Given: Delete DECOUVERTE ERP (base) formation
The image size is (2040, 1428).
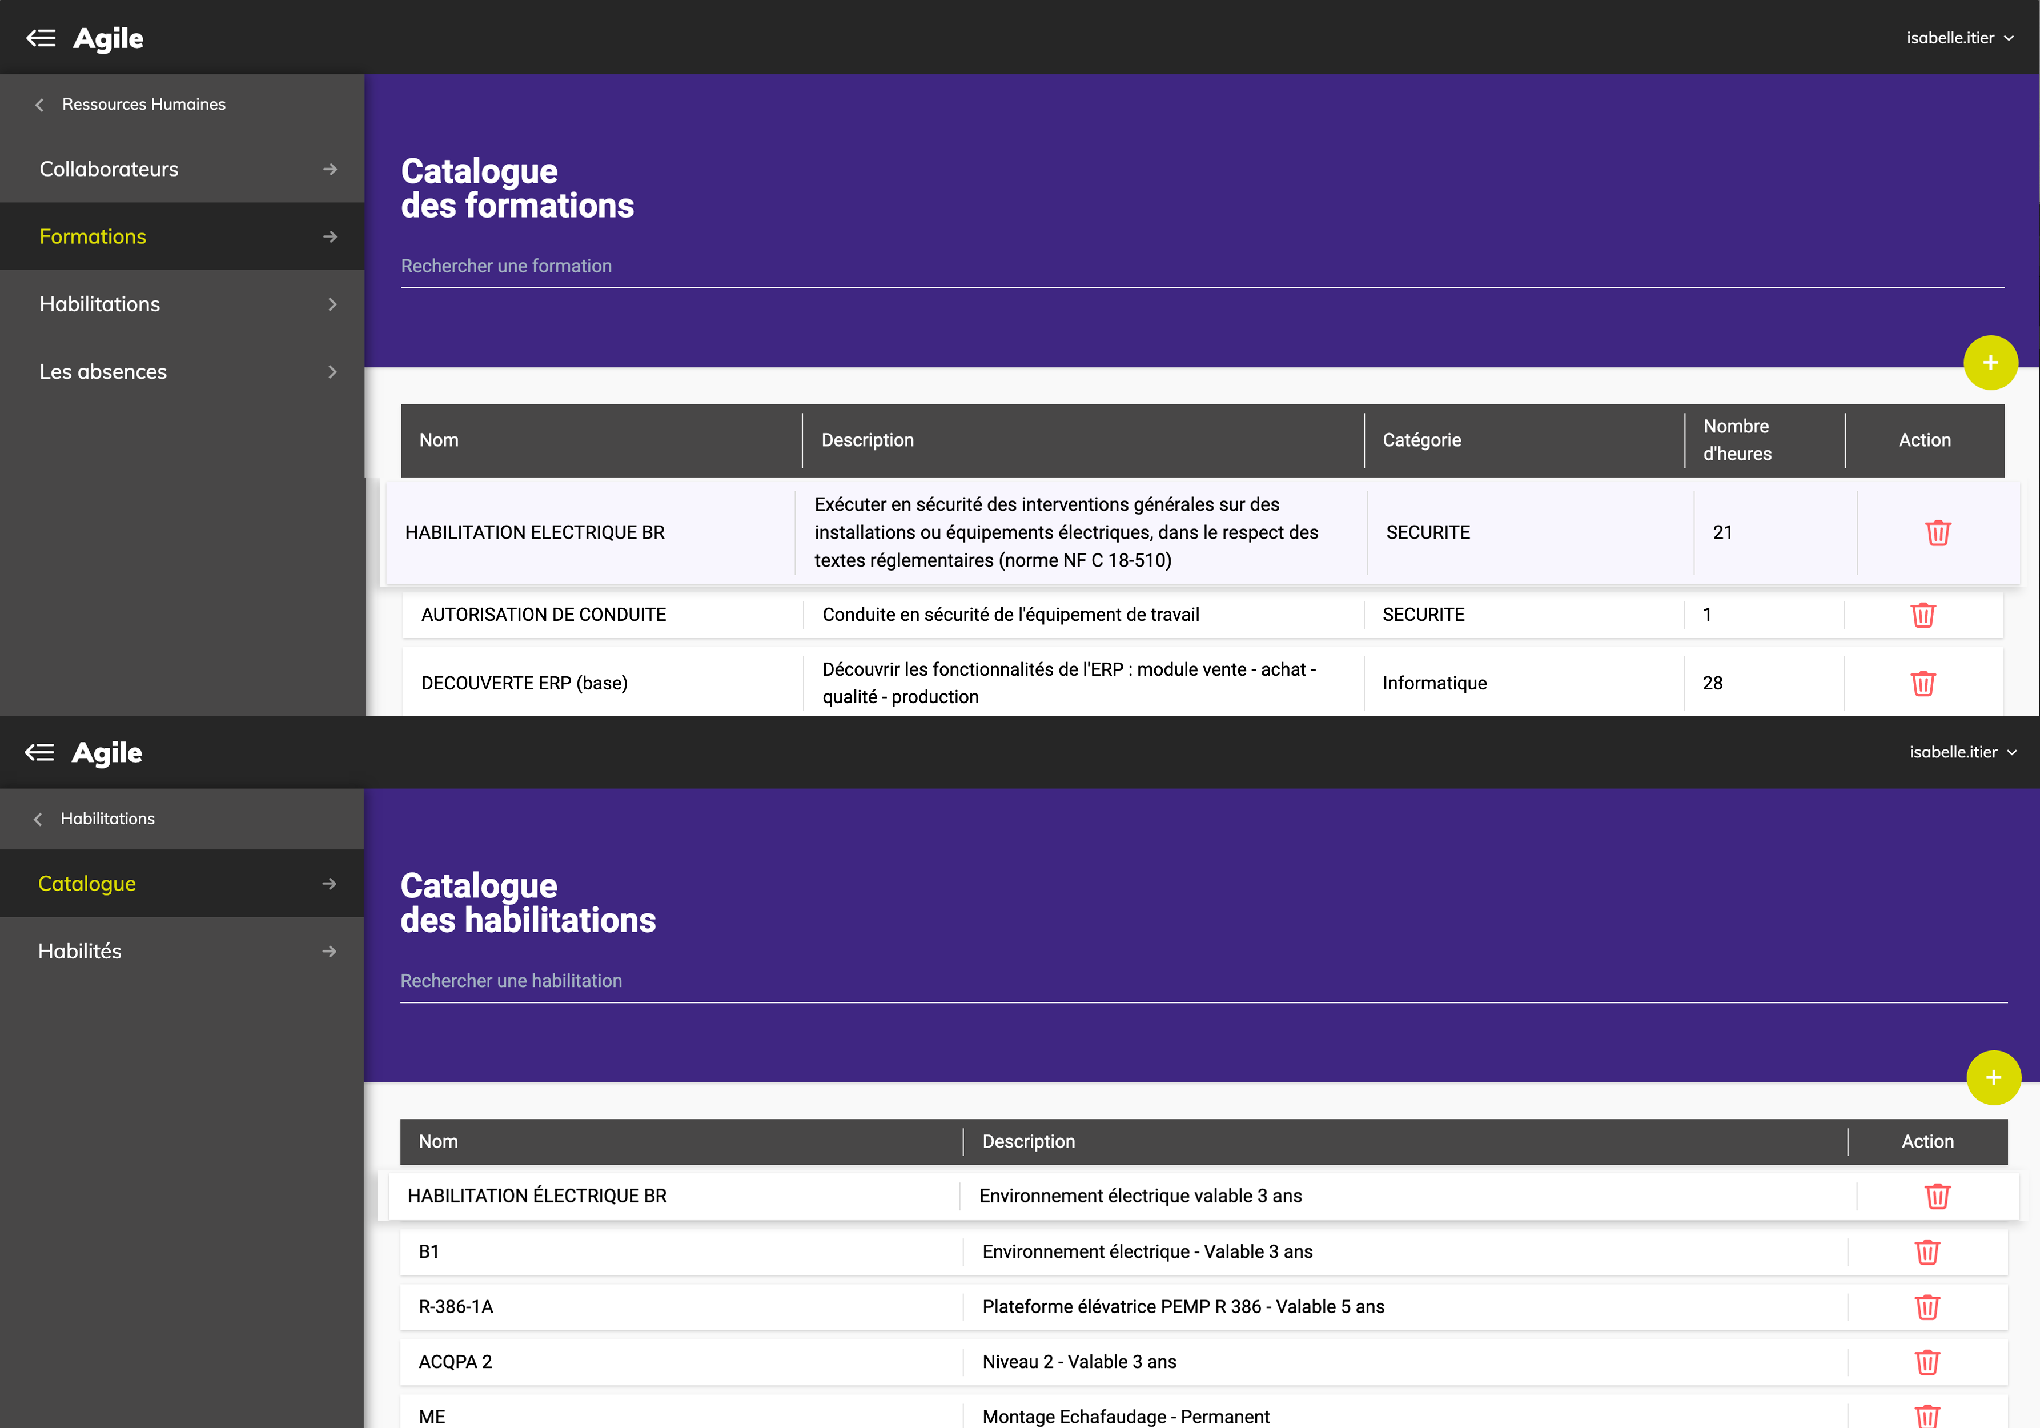Looking at the screenshot, I should pyautogui.click(x=1923, y=683).
